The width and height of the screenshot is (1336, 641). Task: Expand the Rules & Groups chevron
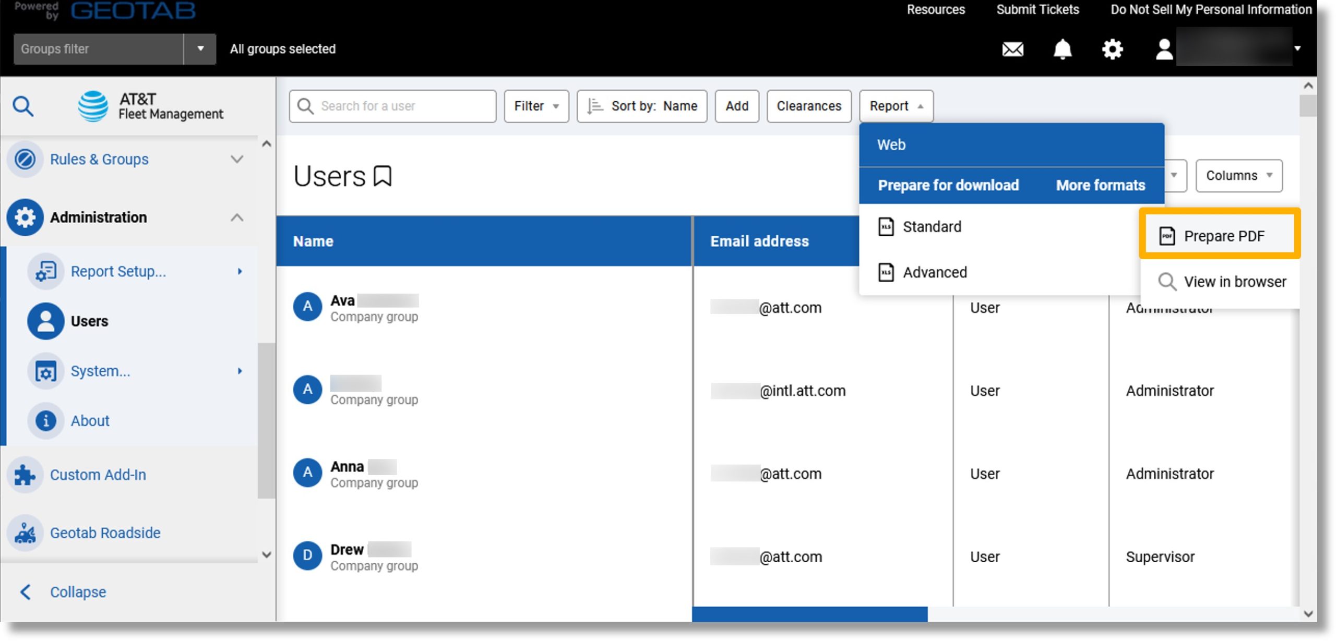(237, 159)
